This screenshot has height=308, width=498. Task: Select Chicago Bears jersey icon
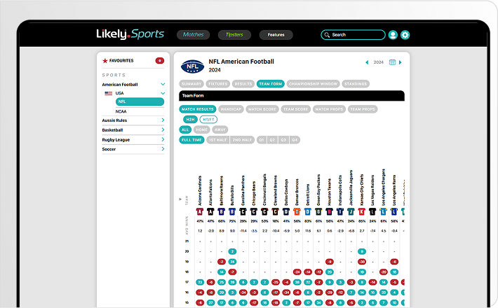pyautogui.click(x=254, y=211)
